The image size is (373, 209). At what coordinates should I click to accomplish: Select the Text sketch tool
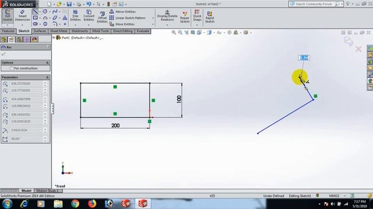(65, 18)
